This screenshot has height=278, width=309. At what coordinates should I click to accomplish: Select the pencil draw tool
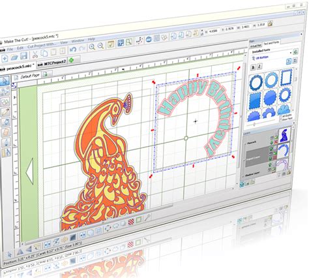click(5, 112)
